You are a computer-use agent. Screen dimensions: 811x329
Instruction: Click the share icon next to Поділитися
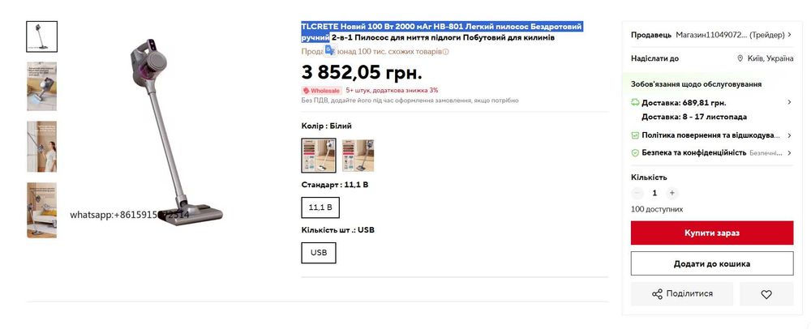click(x=657, y=294)
